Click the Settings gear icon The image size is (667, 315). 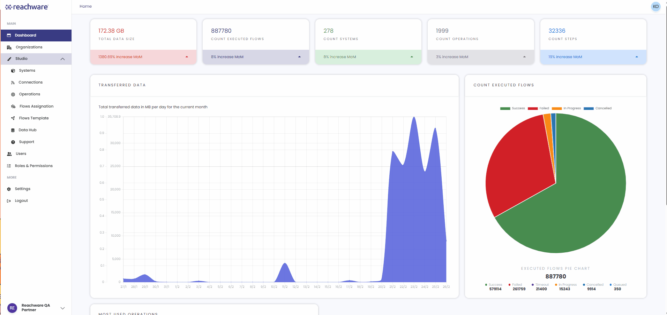click(9, 189)
